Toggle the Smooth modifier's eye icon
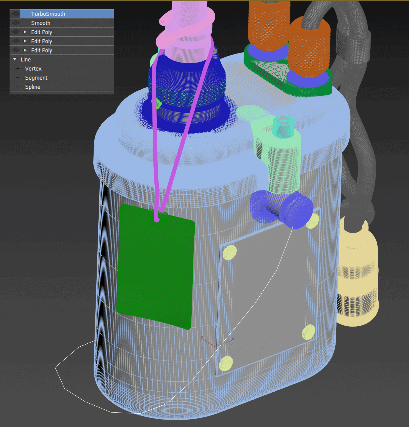The height and width of the screenshot is (427, 409). 15,23
